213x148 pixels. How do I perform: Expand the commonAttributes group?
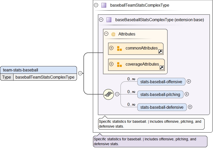tap(111, 48)
